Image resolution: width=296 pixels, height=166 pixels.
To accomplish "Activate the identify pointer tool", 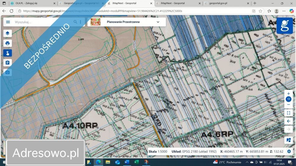I will tap(8, 53).
